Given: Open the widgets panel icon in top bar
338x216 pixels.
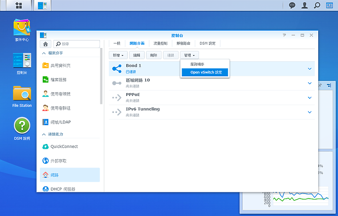Looking at the screenshot, I should [x=330, y=5].
